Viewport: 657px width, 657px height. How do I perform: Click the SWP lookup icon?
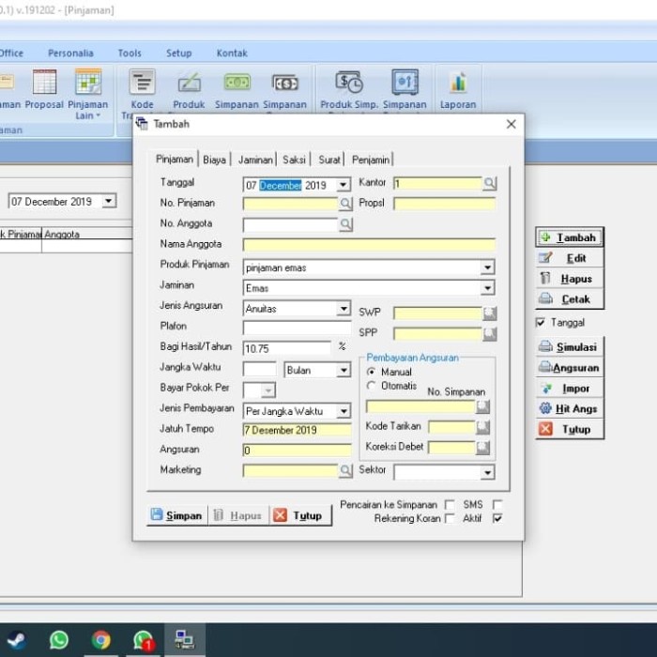(x=489, y=313)
